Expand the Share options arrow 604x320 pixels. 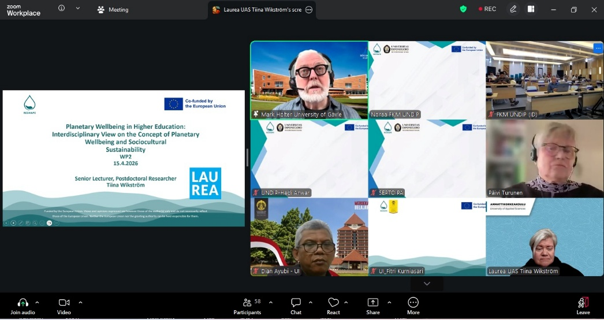(x=389, y=302)
